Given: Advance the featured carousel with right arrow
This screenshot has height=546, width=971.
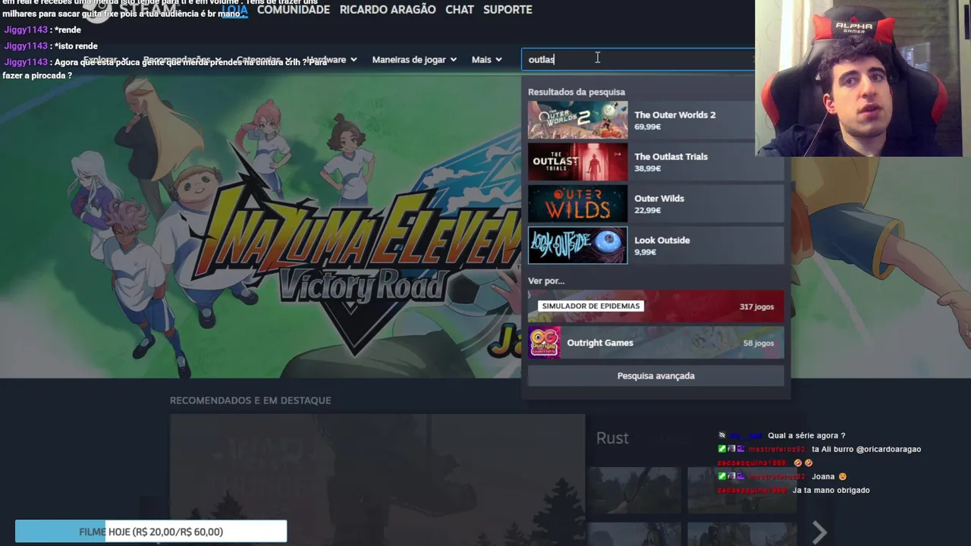Looking at the screenshot, I should tap(819, 532).
